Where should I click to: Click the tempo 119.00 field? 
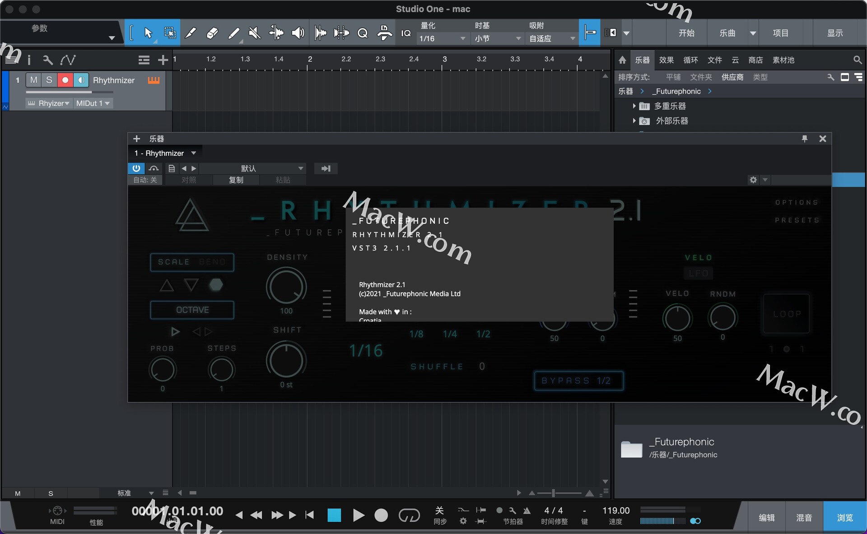pyautogui.click(x=616, y=511)
